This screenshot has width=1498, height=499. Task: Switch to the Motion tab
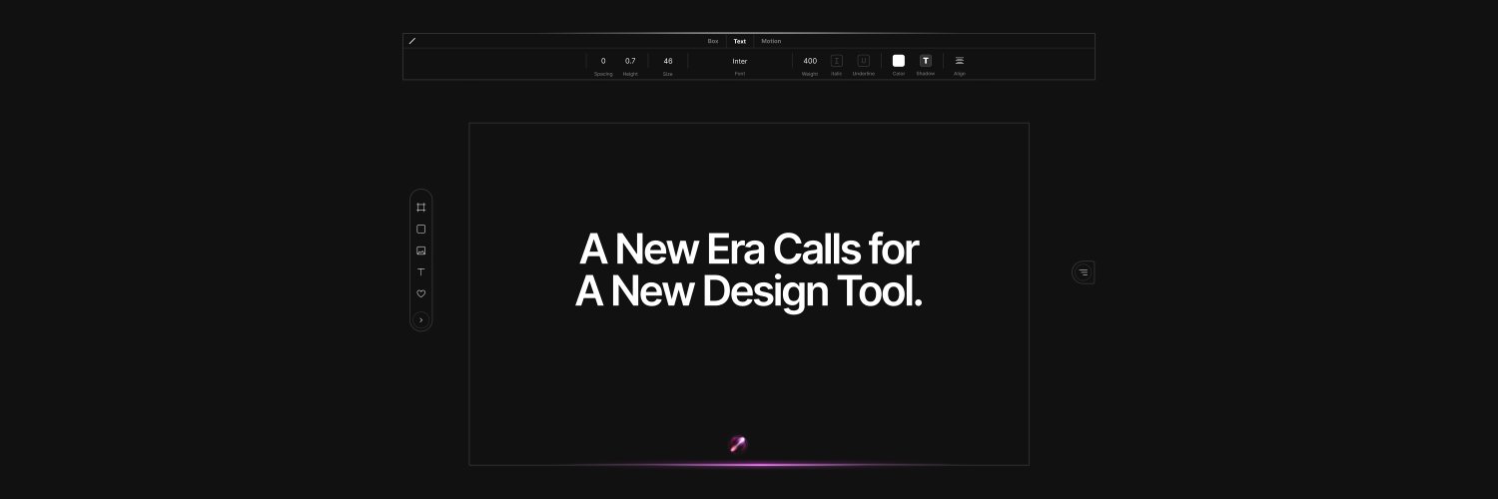coord(771,41)
